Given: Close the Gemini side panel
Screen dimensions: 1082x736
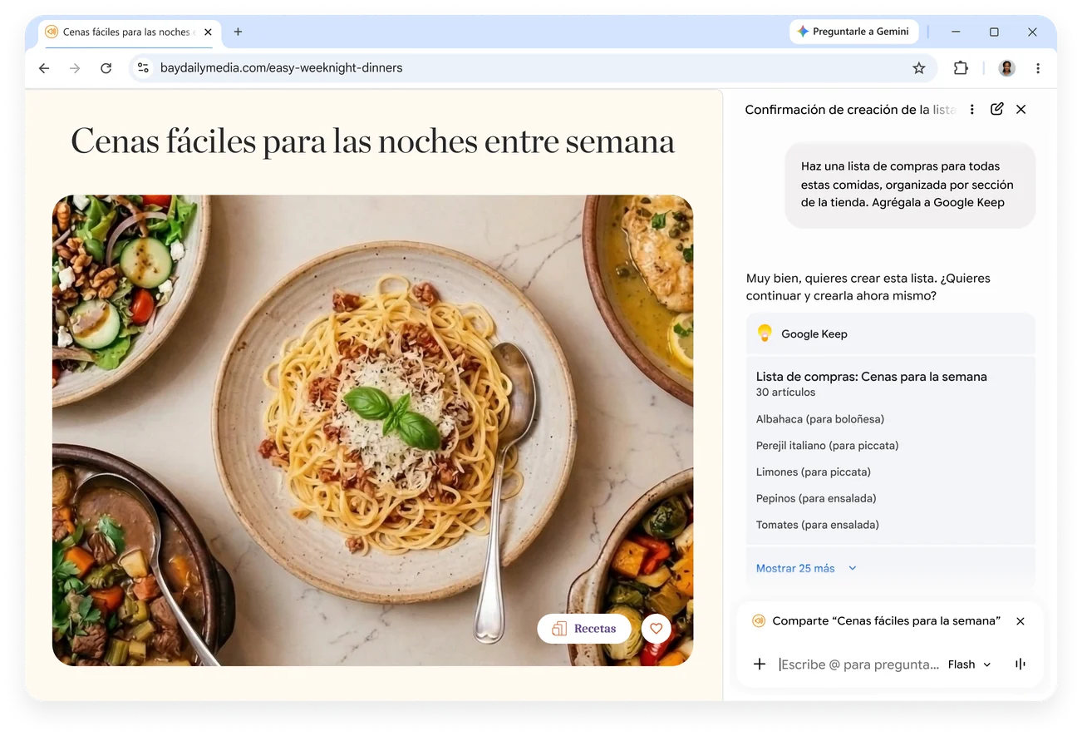Looking at the screenshot, I should 1021,109.
